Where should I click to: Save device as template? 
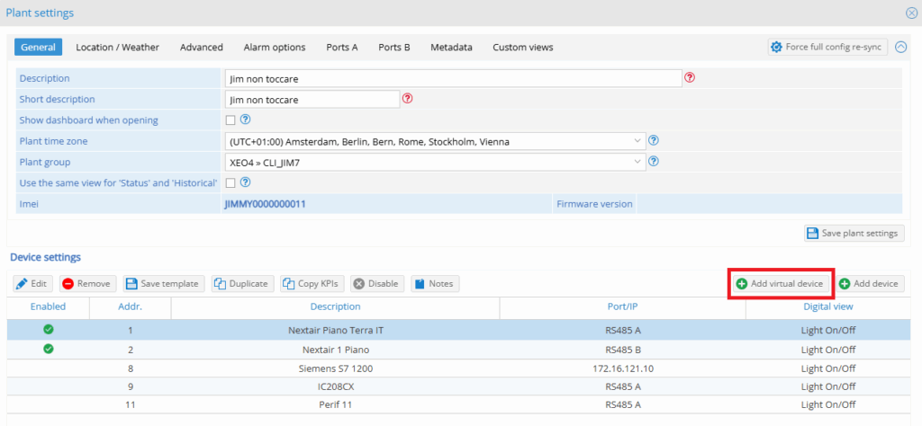(164, 283)
